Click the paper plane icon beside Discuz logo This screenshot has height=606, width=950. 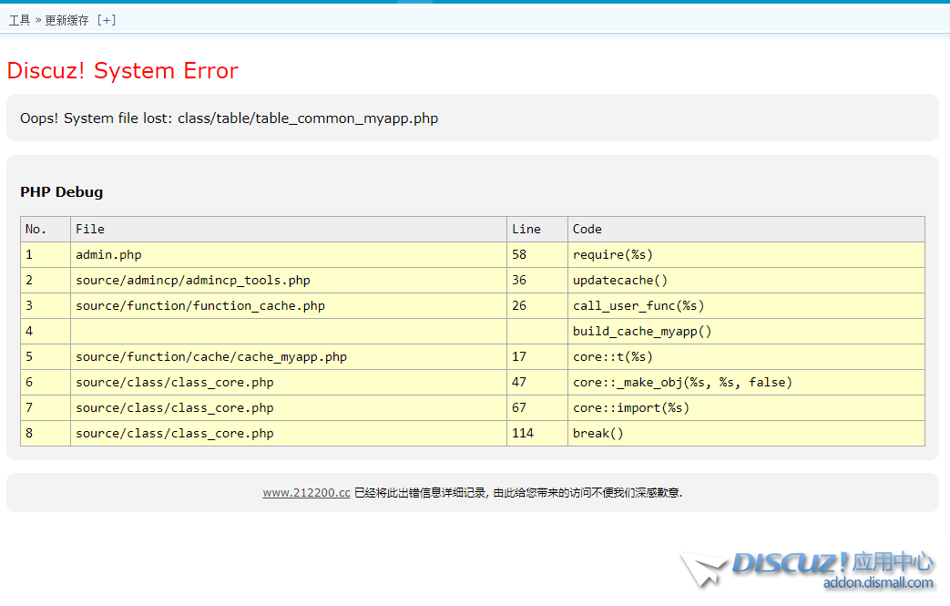pos(703,570)
